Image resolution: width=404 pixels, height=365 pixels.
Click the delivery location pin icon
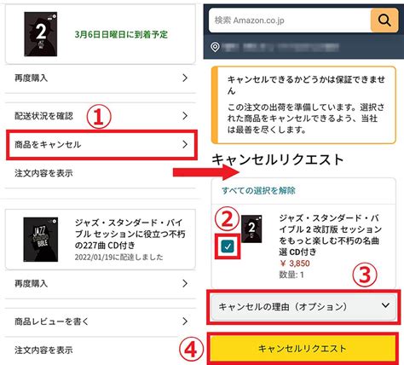pyautogui.click(x=216, y=47)
